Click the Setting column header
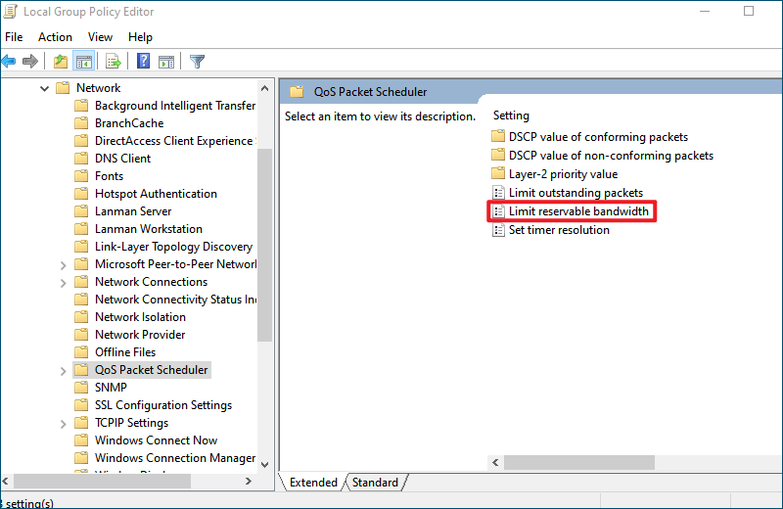 [x=511, y=116]
